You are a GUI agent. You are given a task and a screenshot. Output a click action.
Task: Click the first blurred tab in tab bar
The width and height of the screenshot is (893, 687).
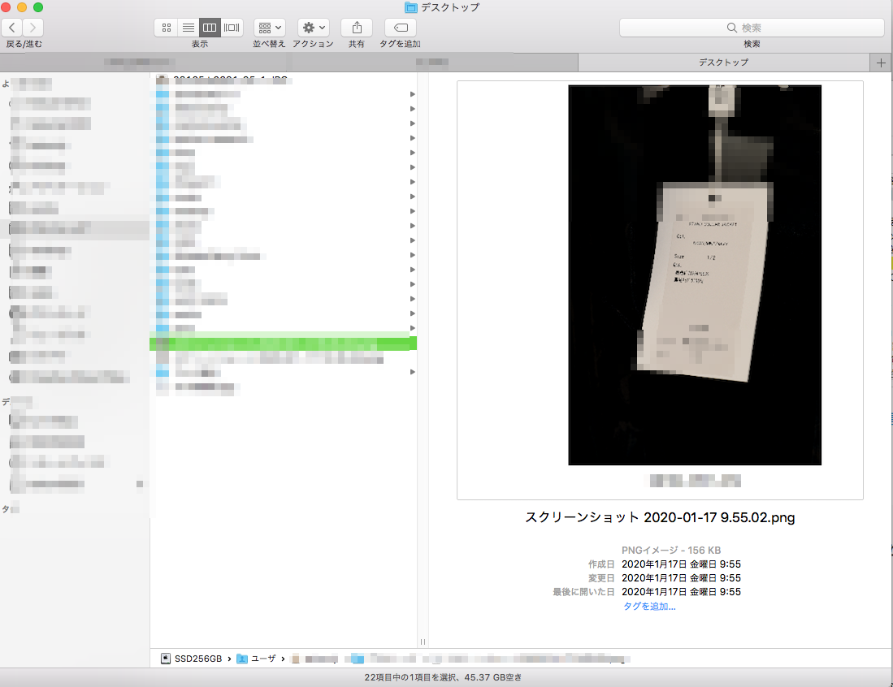click(x=138, y=63)
